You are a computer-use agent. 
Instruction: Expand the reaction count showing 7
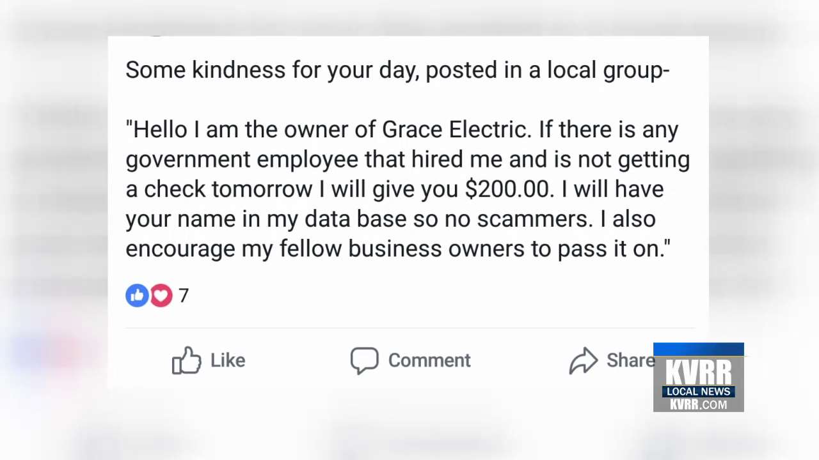(184, 295)
